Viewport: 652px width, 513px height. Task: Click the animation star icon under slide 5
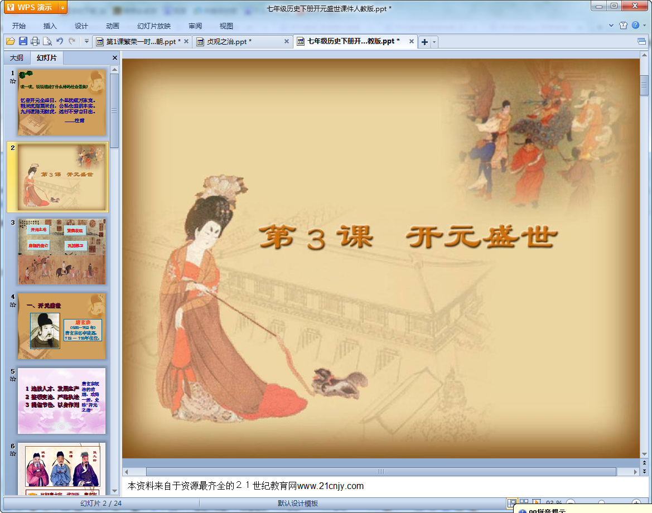[x=13, y=379]
